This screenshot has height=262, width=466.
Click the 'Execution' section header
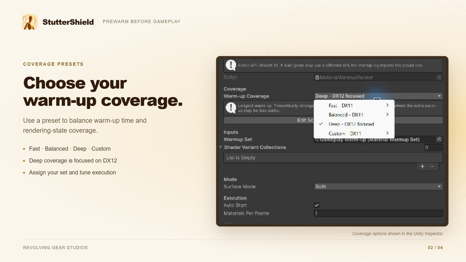click(x=235, y=198)
